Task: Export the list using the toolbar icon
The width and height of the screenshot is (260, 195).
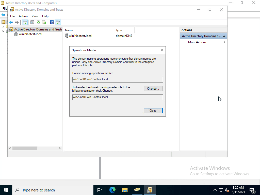Action: pyautogui.click(x=44, y=22)
